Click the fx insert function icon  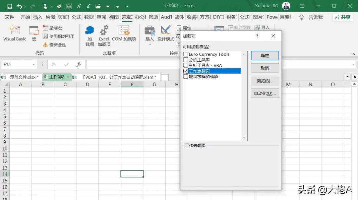(x=79, y=64)
